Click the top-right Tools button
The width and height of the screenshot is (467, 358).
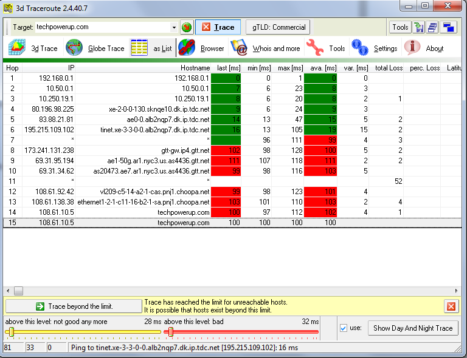(x=400, y=27)
